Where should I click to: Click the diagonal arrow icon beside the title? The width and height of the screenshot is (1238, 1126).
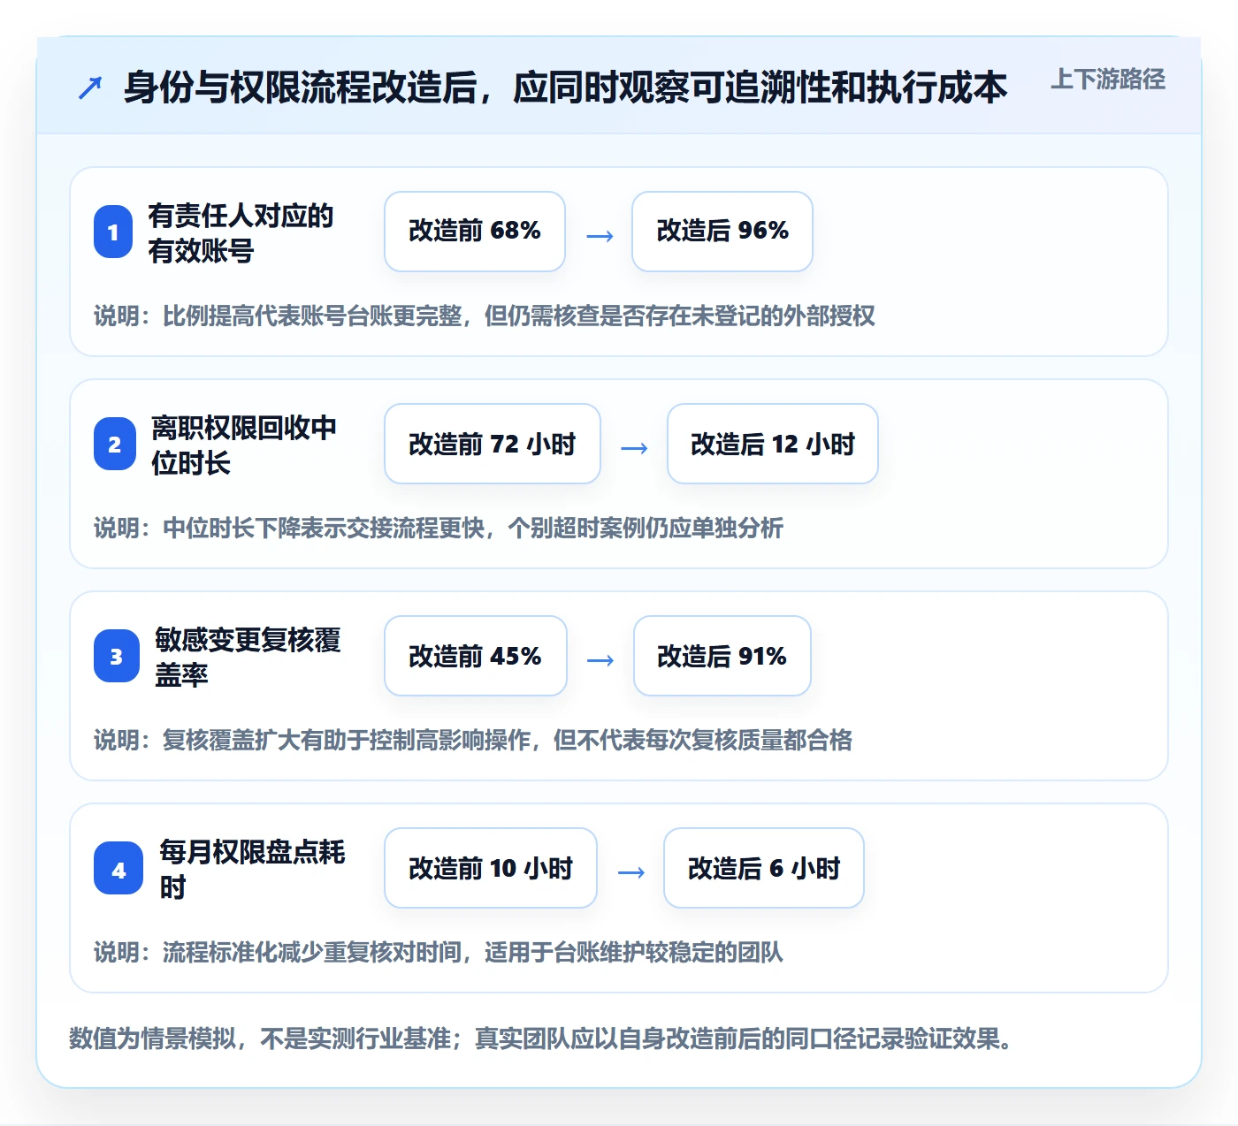(x=90, y=87)
